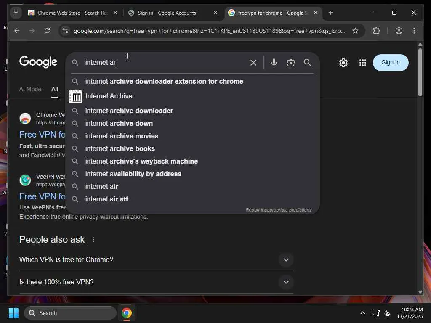Switch to AI Mode tab

click(x=30, y=89)
